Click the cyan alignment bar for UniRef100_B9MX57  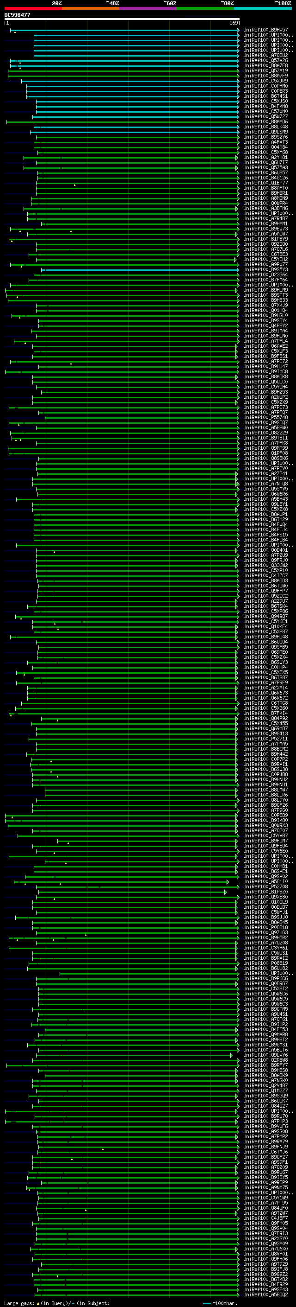(x=124, y=30)
